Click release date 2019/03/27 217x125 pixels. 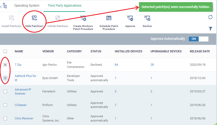tap(198, 91)
